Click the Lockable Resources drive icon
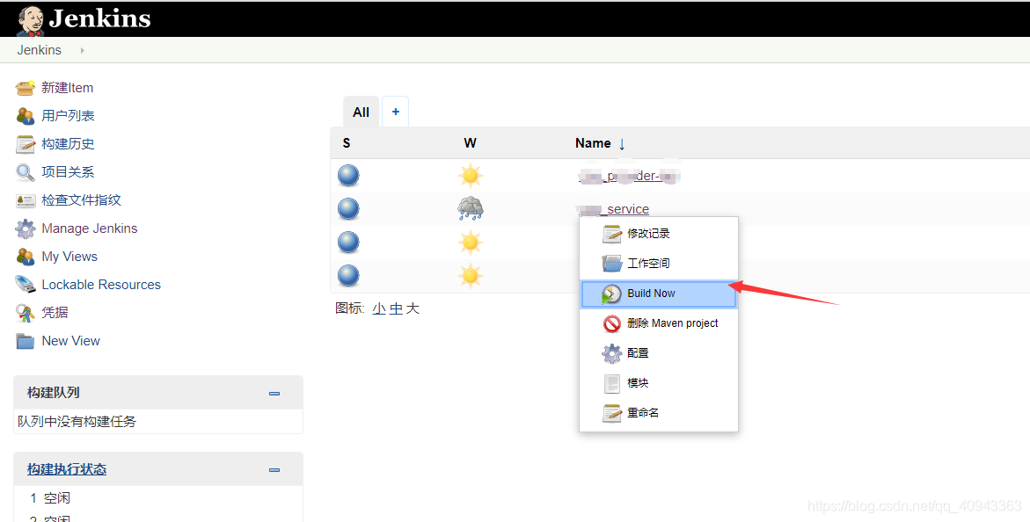1030x522 pixels. 25,285
